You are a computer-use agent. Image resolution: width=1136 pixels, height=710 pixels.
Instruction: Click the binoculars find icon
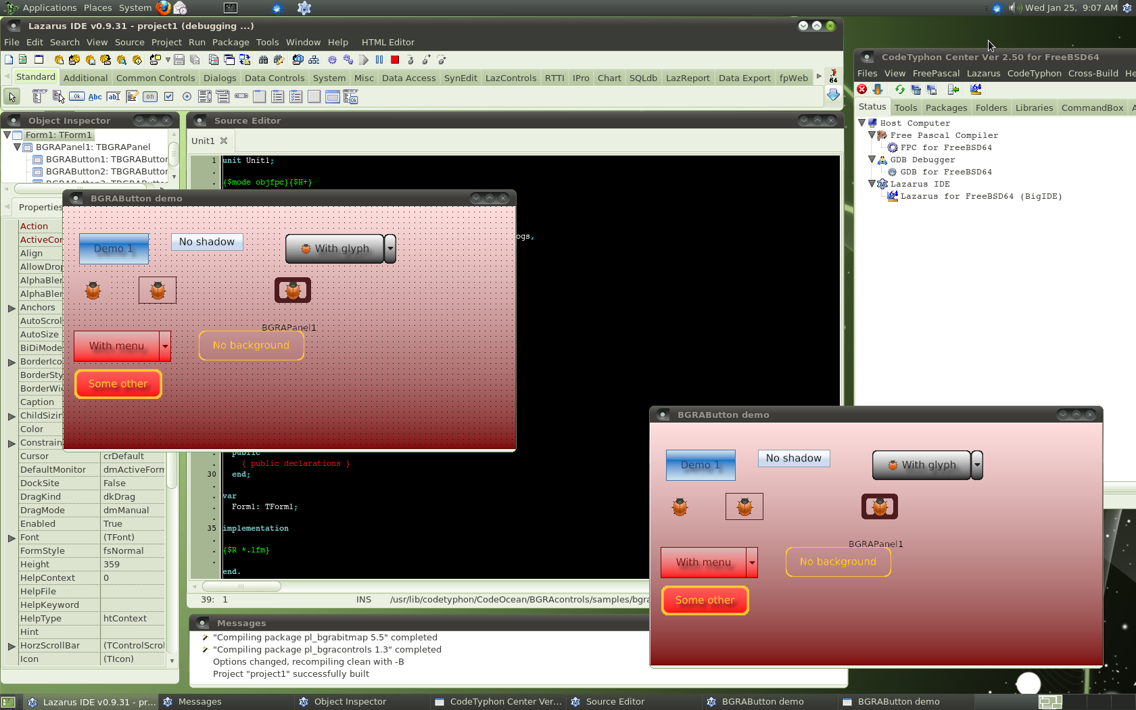(x=264, y=60)
